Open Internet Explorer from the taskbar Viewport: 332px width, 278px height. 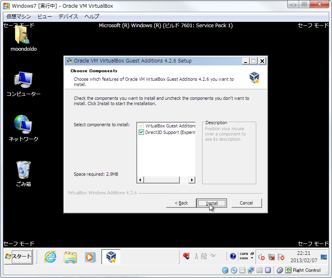[x=50, y=256]
